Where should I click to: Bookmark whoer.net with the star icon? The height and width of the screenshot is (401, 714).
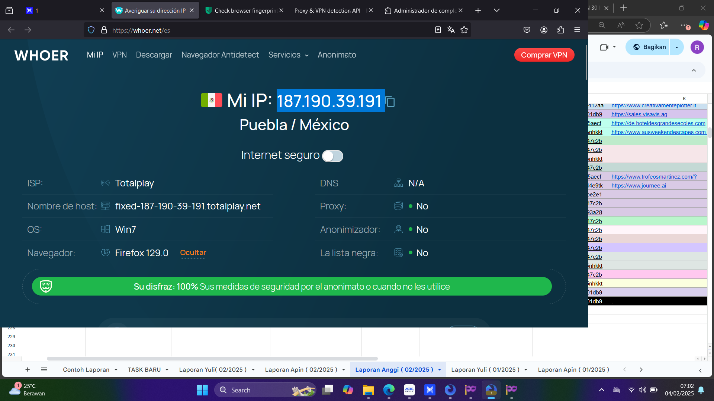click(x=464, y=30)
